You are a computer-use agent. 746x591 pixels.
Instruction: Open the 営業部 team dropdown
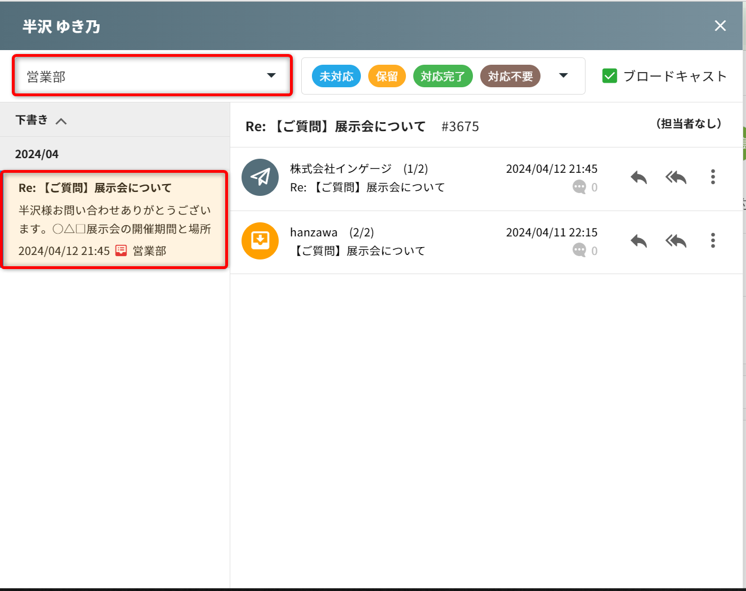[x=152, y=75]
